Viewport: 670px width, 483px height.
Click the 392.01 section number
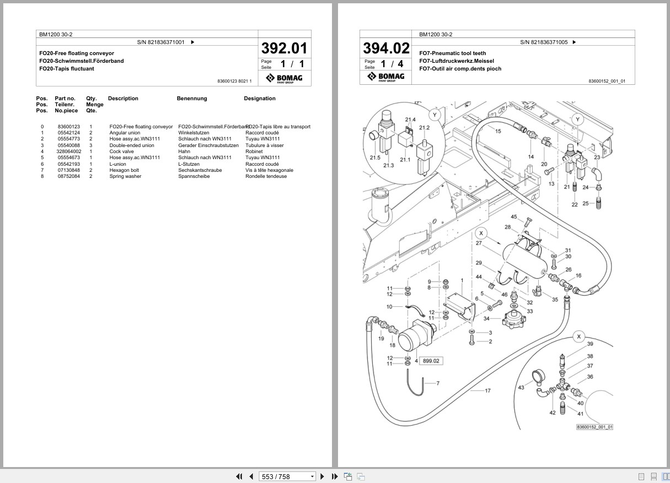point(284,48)
